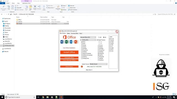Click the Copy icon in Clipboard group
The height and width of the screenshot is (99, 177).
click(9, 7)
